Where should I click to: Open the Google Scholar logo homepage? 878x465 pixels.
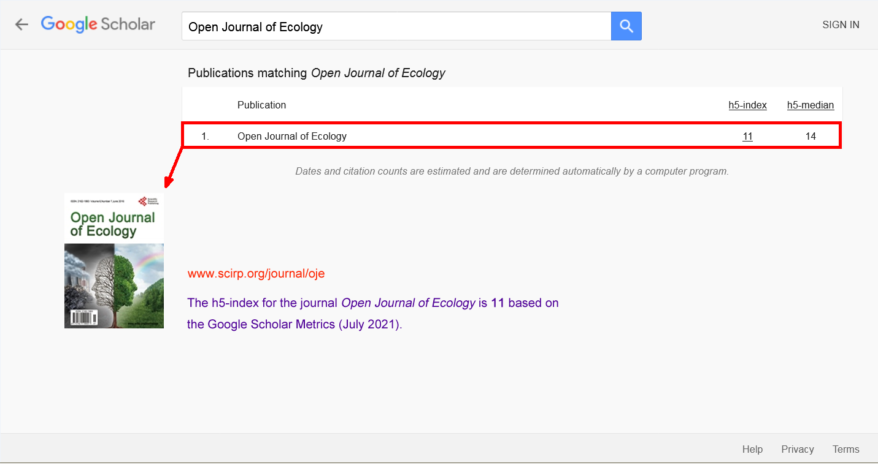click(x=98, y=25)
